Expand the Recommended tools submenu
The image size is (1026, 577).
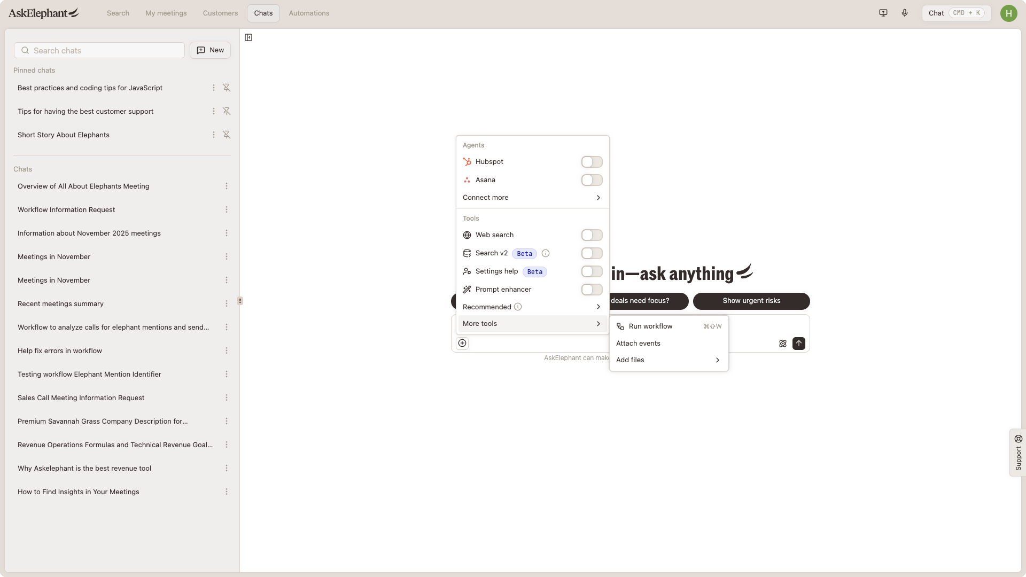pos(532,307)
